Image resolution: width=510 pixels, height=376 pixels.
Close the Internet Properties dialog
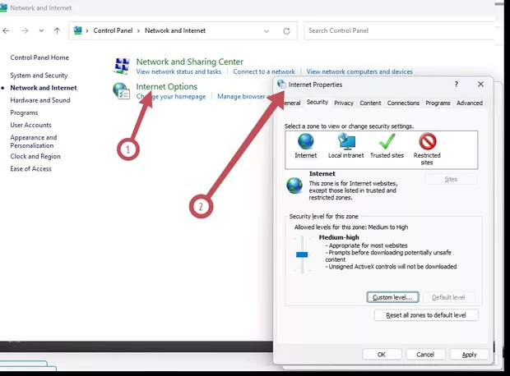pos(480,85)
